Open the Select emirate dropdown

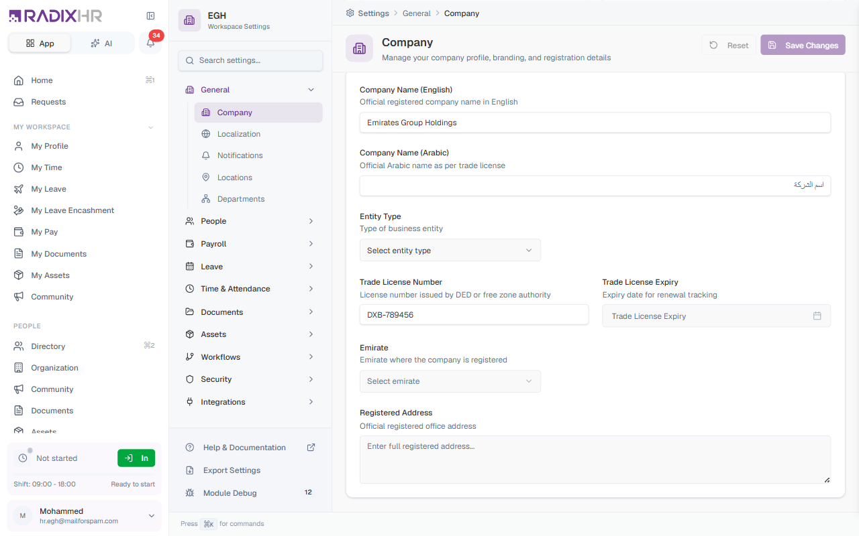pos(450,381)
